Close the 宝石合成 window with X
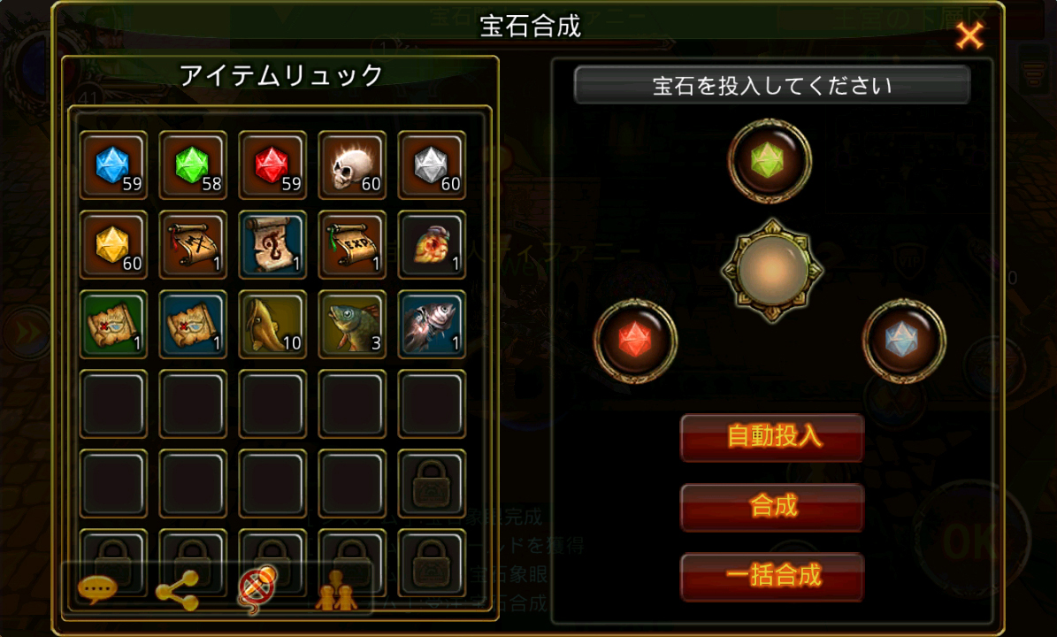The width and height of the screenshot is (1057, 637). (969, 35)
